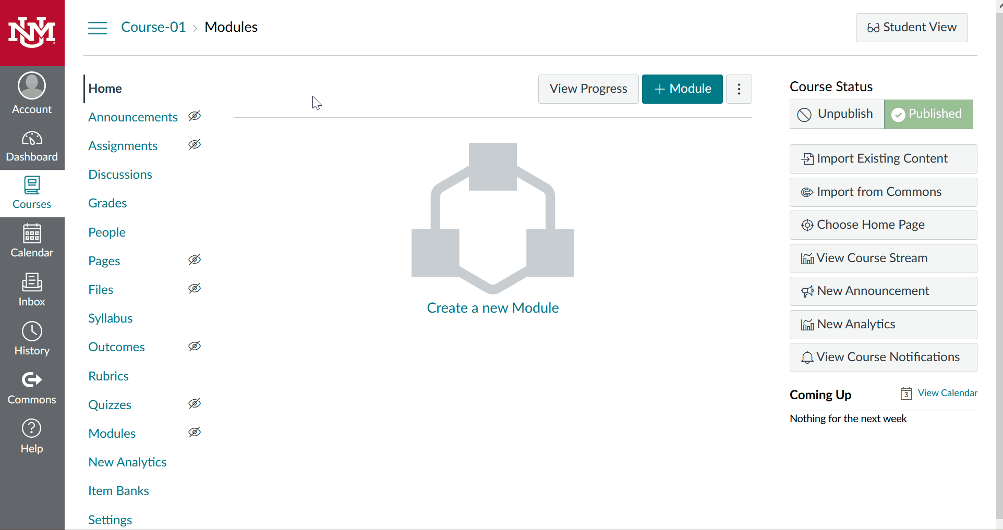The width and height of the screenshot is (1003, 530).
Task: Open Item Banks in course navigation
Action: [118, 491]
